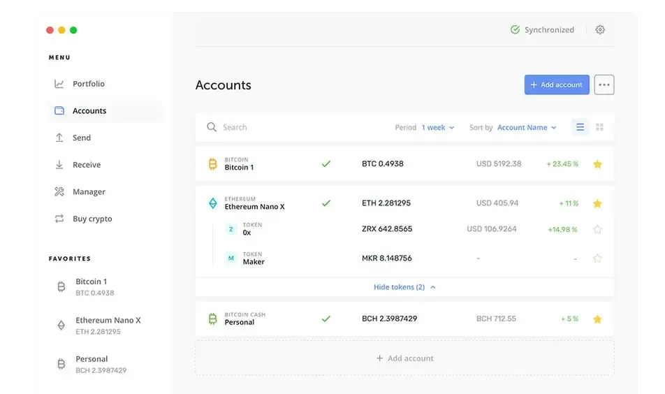665x394 pixels.
Task: Click the dashed Add account placeholder
Action: (404, 358)
